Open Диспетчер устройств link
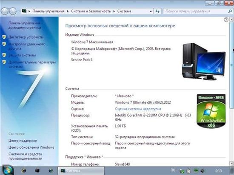This screenshot has width=234, height=175. (26, 37)
